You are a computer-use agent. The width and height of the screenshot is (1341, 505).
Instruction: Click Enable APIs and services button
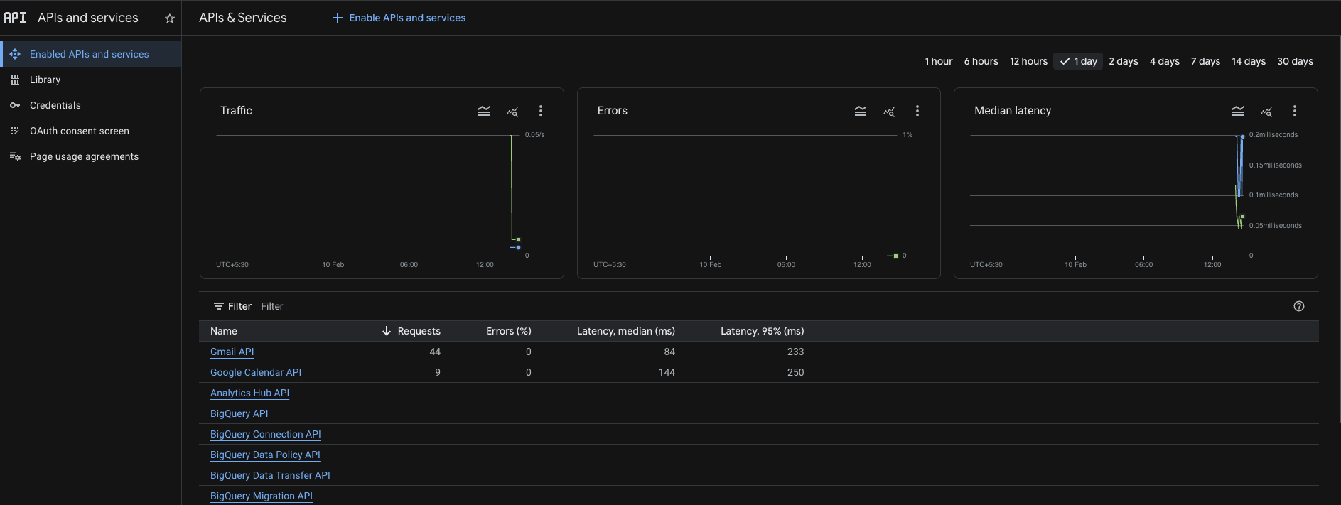pos(399,18)
